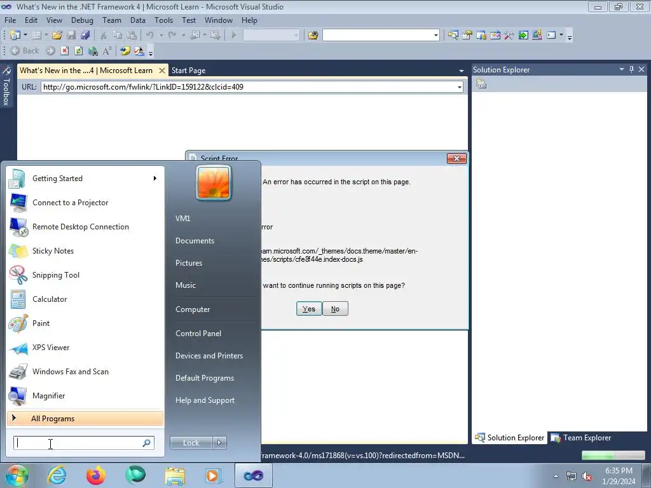Expand the Getting Started submenu arrow
651x488 pixels.
click(x=155, y=178)
